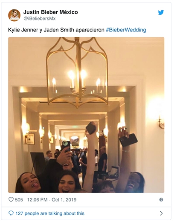This screenshot has height=221, width=174.
Task: Click the word "aparecieron" in the tweet
Action: tap(90, 30)
